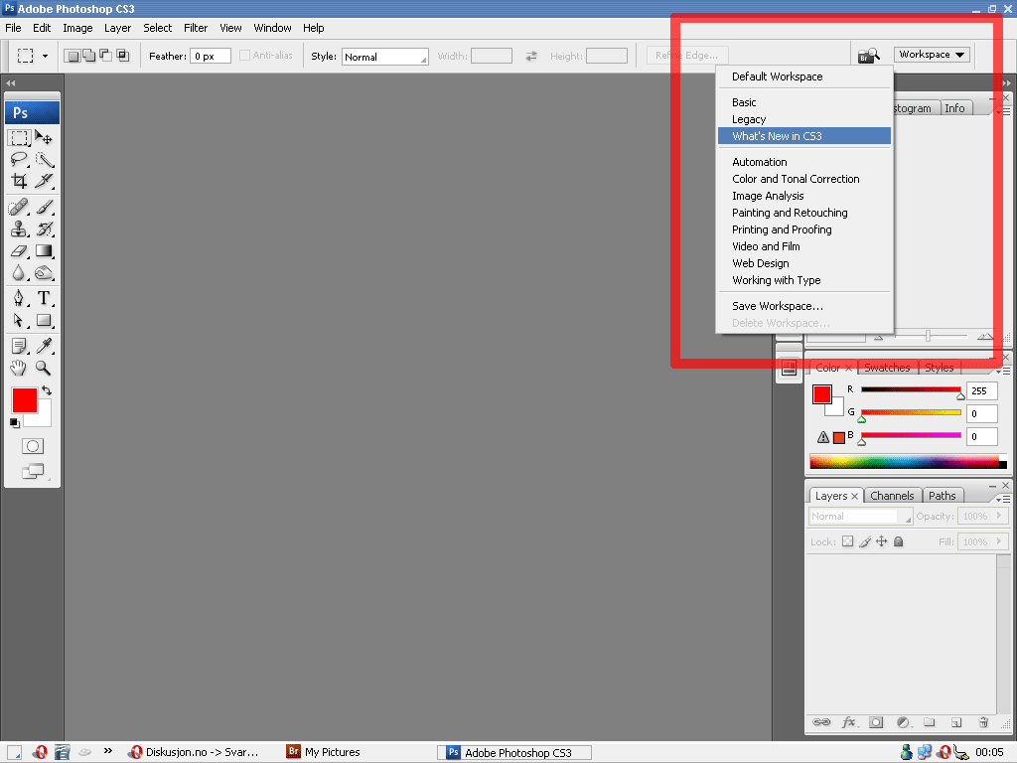Screen dimensions: 1017x763
Task: Pick a color from the spectrum ramp
Action: click(x=908, y=462)
